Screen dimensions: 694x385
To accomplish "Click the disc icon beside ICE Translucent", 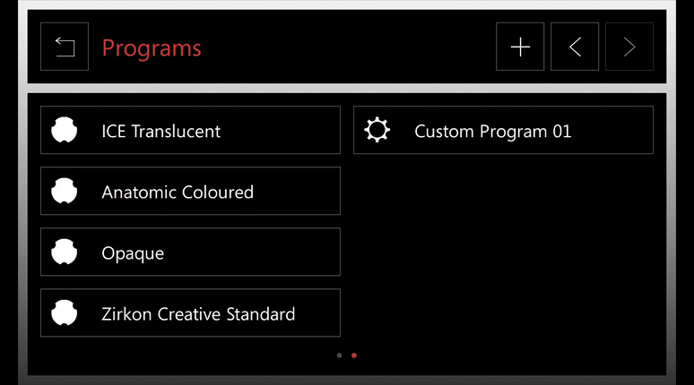I will 65,130.
